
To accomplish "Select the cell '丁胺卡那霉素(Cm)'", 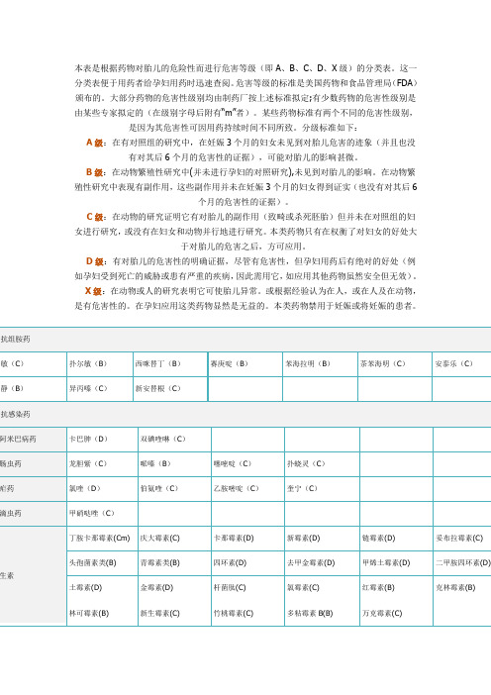I will point(100,539).
